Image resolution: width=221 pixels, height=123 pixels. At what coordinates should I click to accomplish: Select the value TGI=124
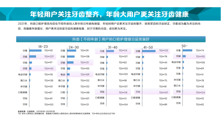[200, 93]
